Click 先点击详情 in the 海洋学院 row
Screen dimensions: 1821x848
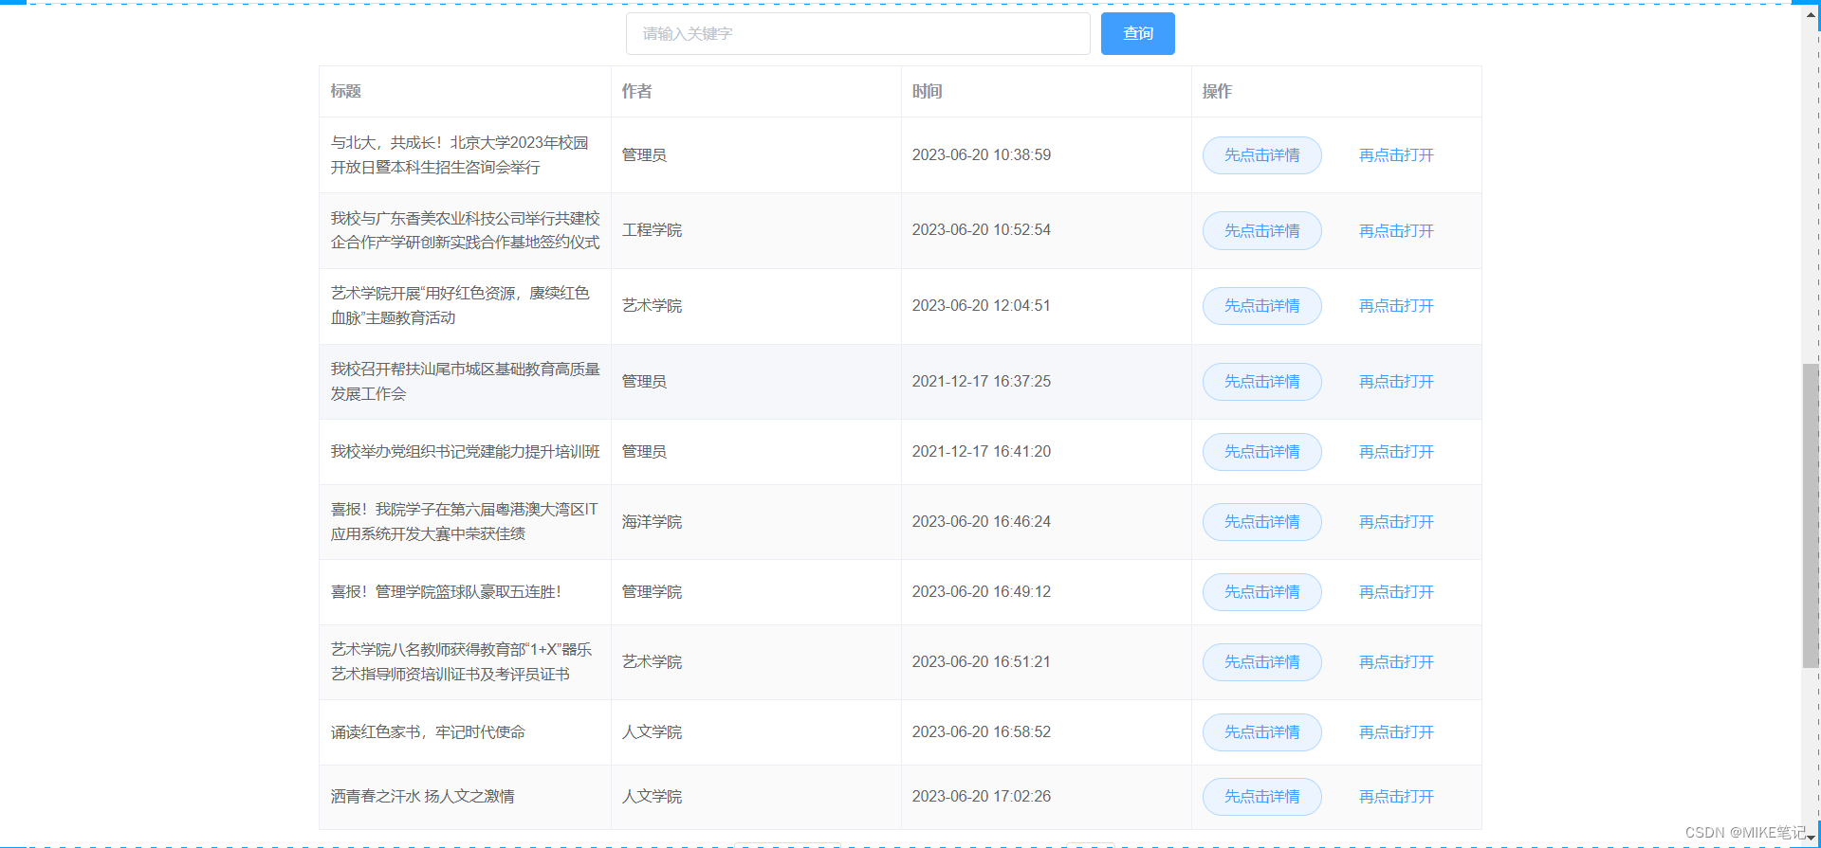pos(1261,521)
